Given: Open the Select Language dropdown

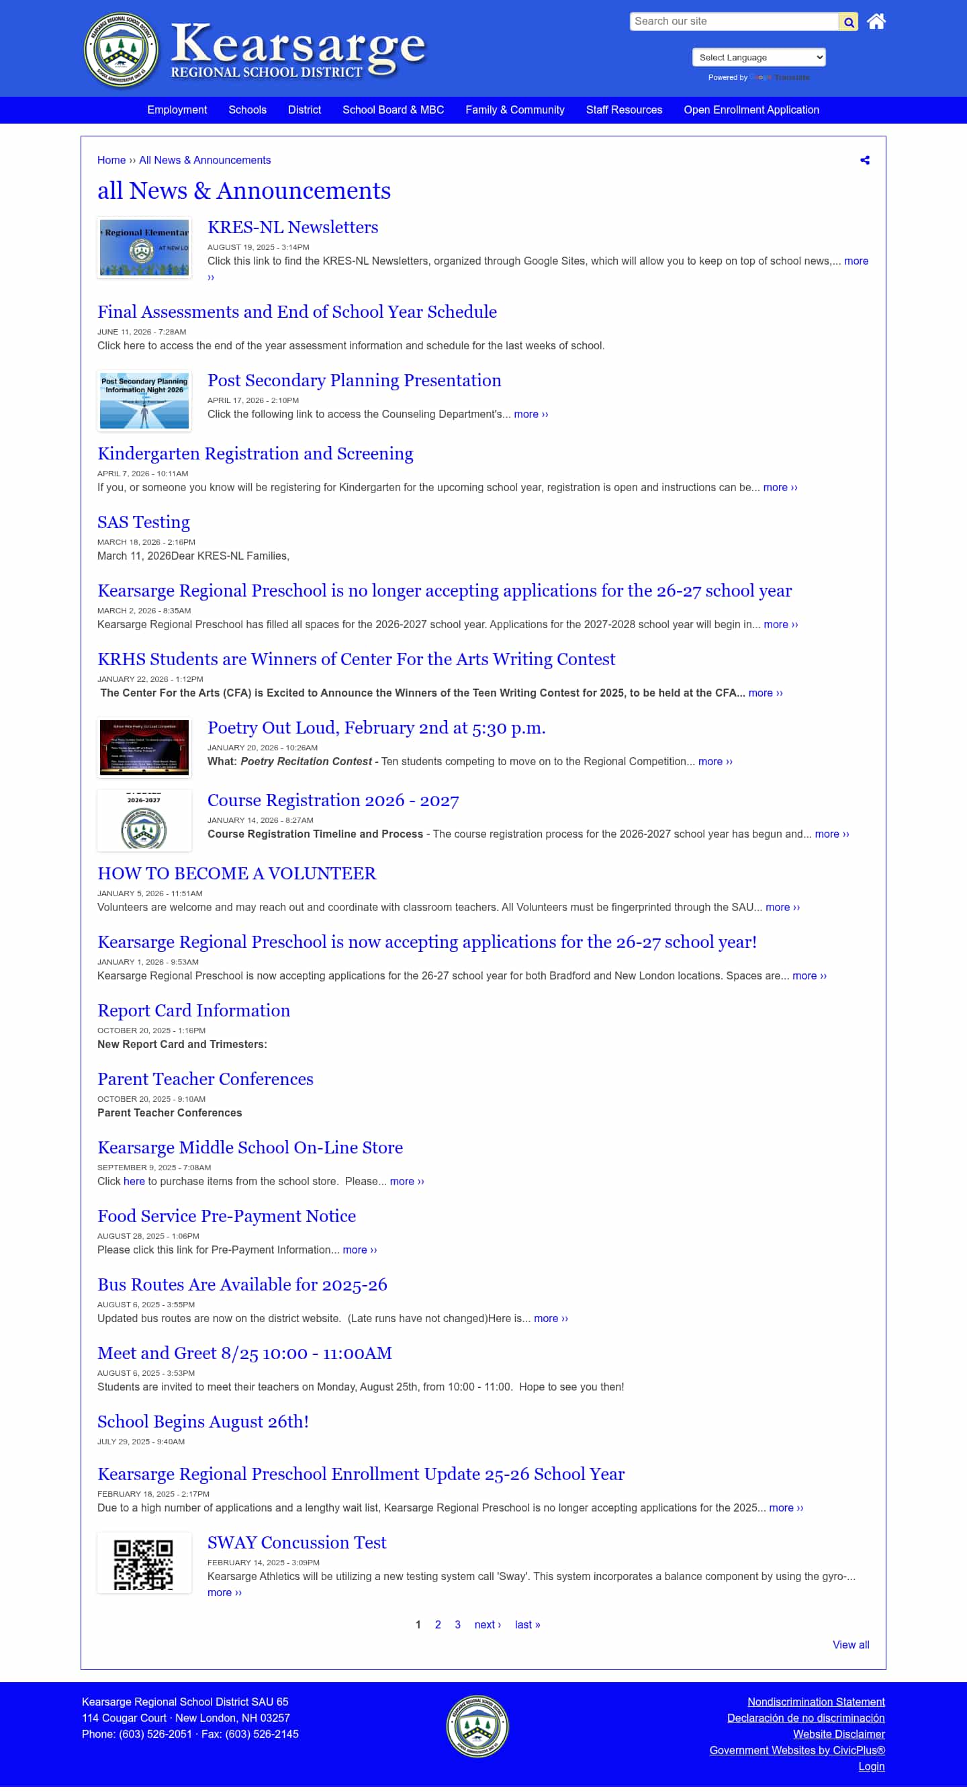Looking at the screenshot, I should pyautogui.click(x=758, y=57).
